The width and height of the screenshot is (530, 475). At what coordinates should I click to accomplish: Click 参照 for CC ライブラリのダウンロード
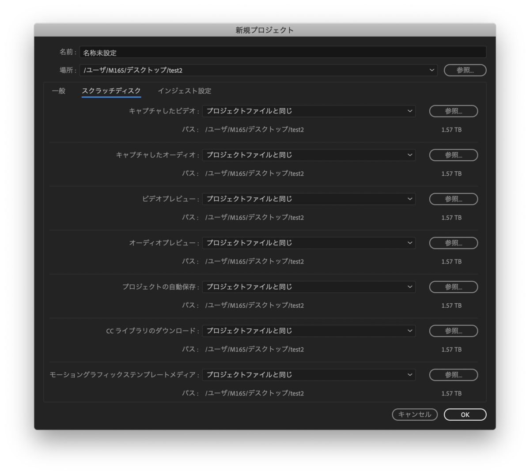pos(454,331)
